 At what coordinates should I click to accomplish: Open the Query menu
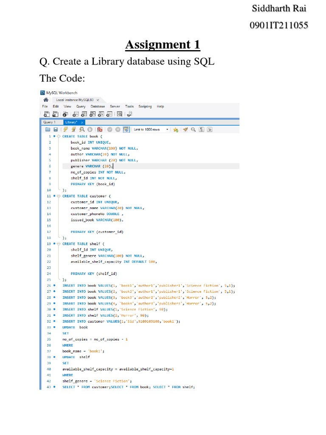point(81,106)
